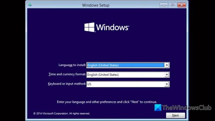Viewport: 215px width, 121px height.
Task: Expand Time and currency format dropdown arrow
Action: [167, 75]
